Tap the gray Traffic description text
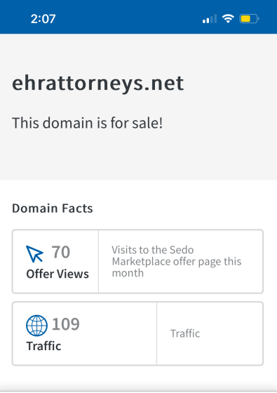Viewport: 277px width, 393px height. tap(185, 333)
